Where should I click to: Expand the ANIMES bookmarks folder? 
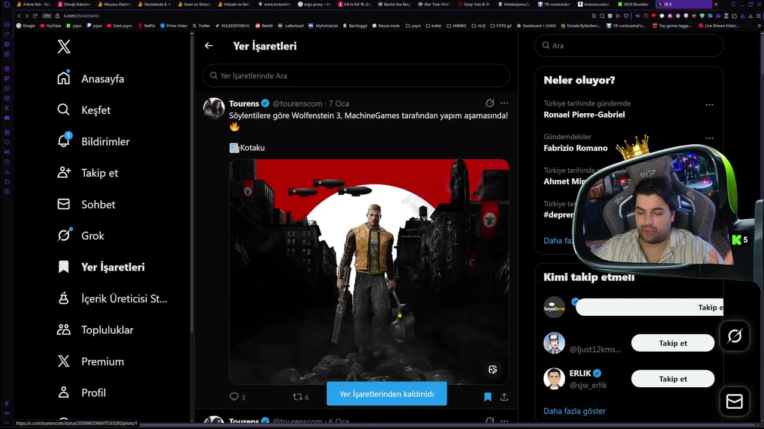[456, 26]
